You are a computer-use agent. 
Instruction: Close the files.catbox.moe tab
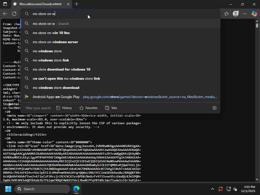68,4
